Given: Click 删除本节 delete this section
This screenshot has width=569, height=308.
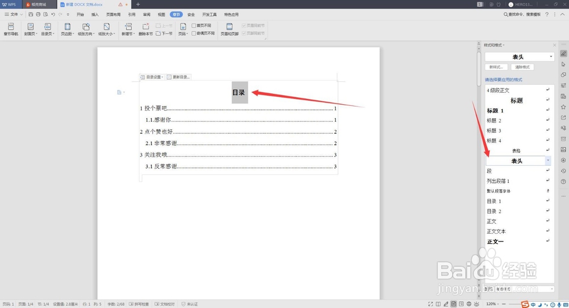Looking at the screenshot, I should [x=146, y=29].
